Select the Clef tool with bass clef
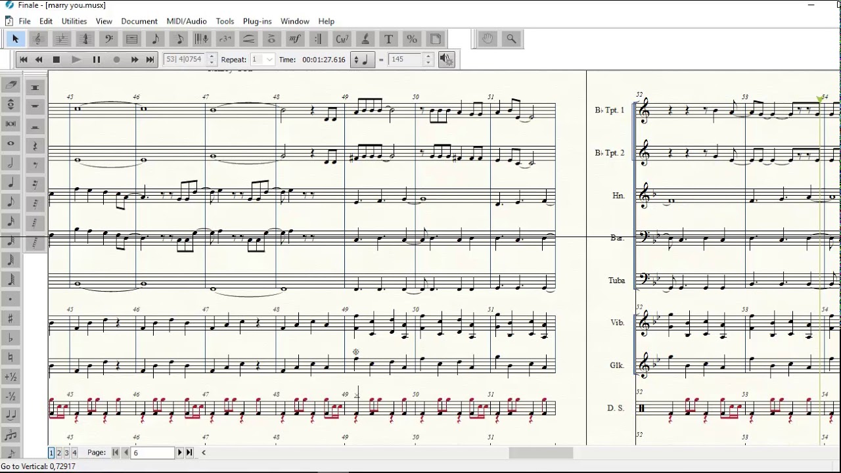 tap(108, 39)
